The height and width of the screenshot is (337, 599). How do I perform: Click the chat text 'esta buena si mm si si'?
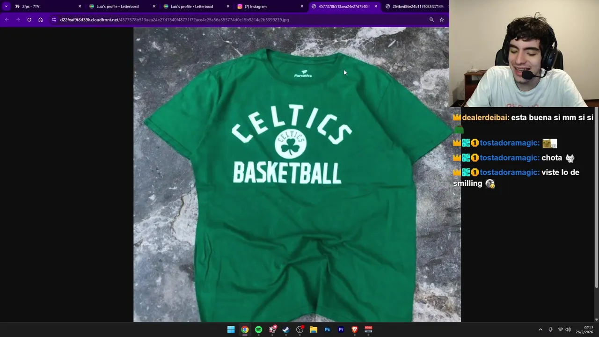tap(552, 118)
